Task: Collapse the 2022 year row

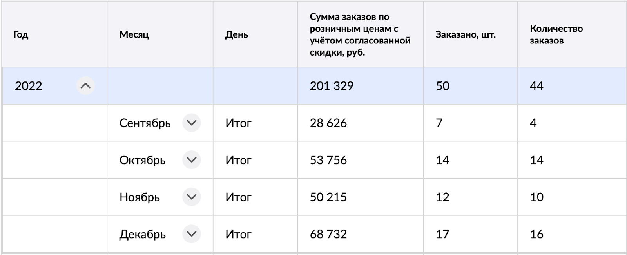Action: (85, 86)
